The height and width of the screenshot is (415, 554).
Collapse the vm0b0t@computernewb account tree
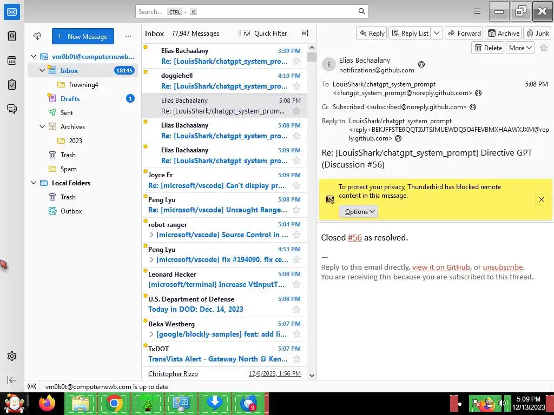[x=34, y=56]
